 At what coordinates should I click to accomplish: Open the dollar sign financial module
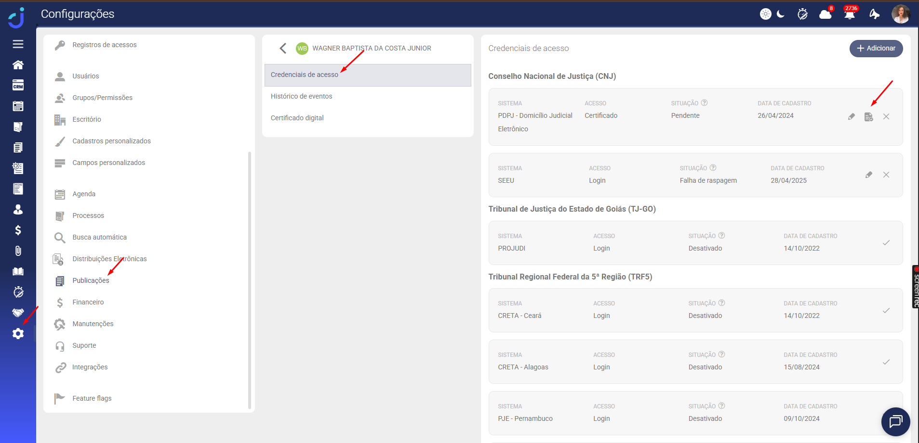(x=18, y=230)
